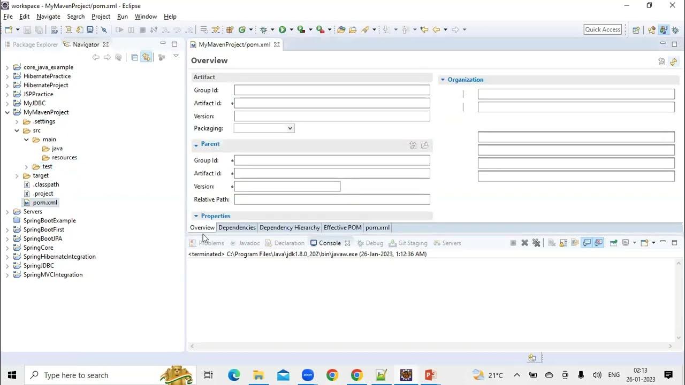Select the resources folder under main
Viewport: 685px width, 385px height.
(x=64, y=158)
